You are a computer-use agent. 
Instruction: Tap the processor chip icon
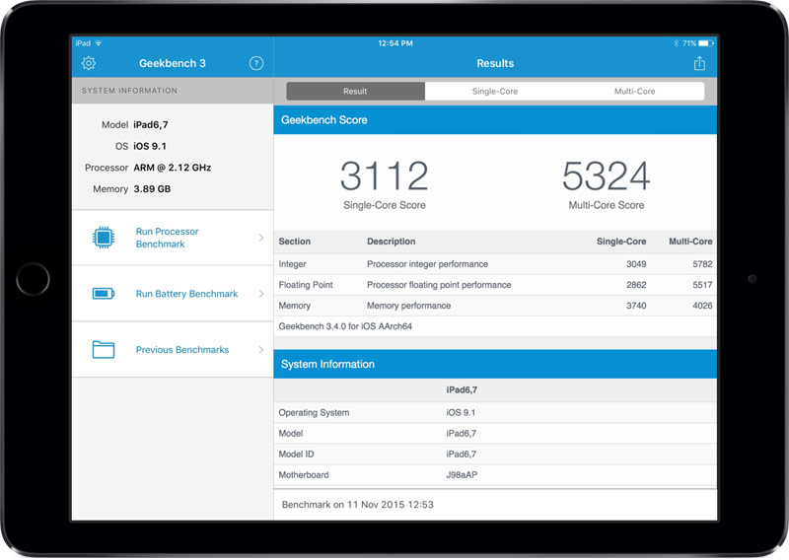point(104,238)
